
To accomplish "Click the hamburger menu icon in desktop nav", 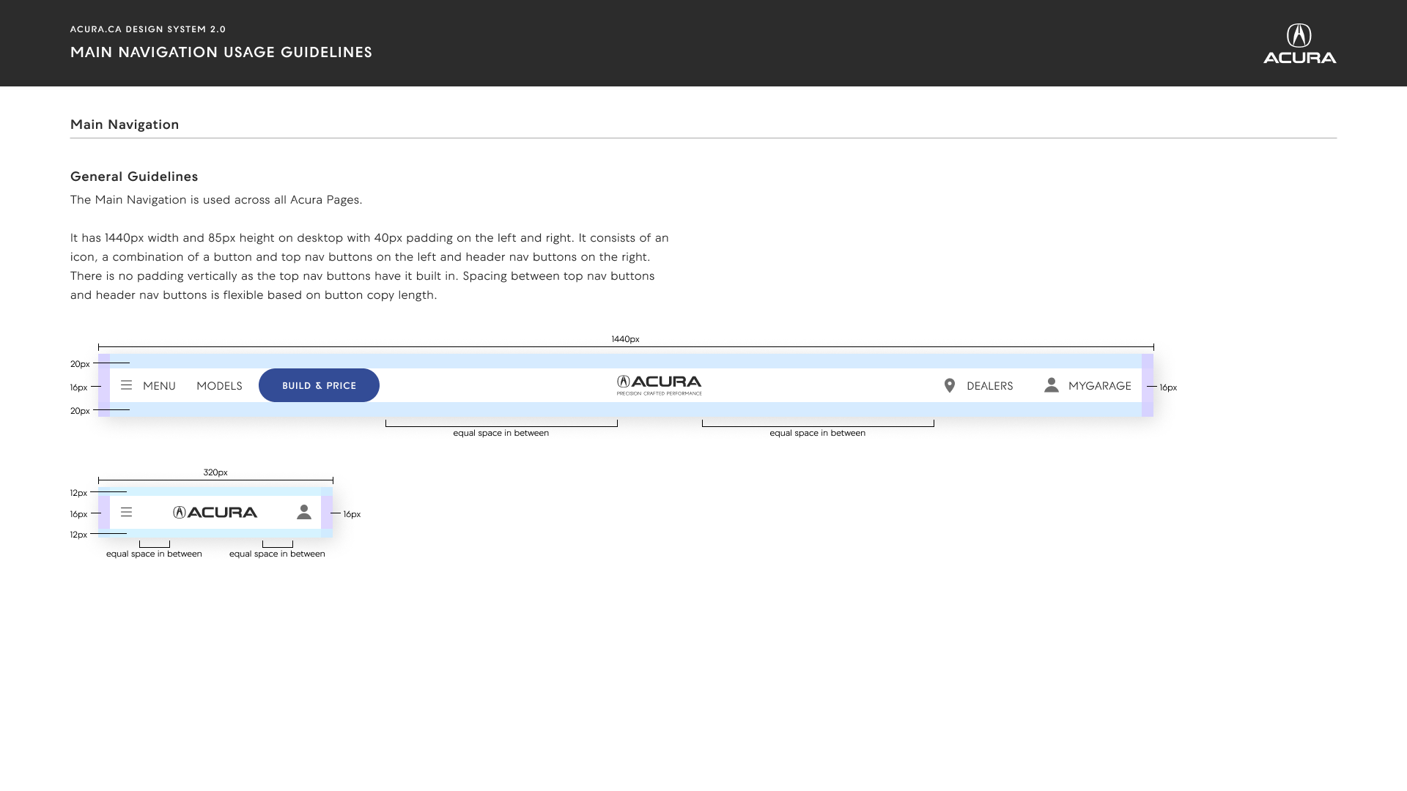I will [x=126, y=385].
